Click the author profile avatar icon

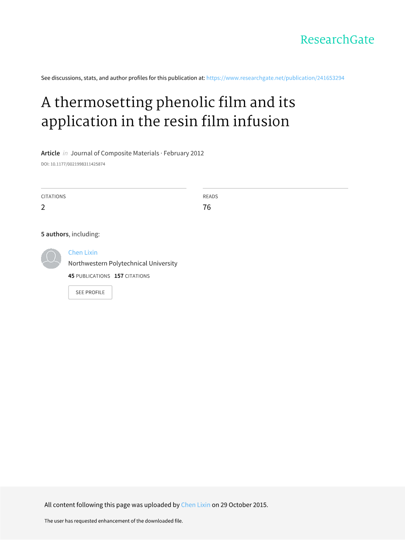(51, 258)
